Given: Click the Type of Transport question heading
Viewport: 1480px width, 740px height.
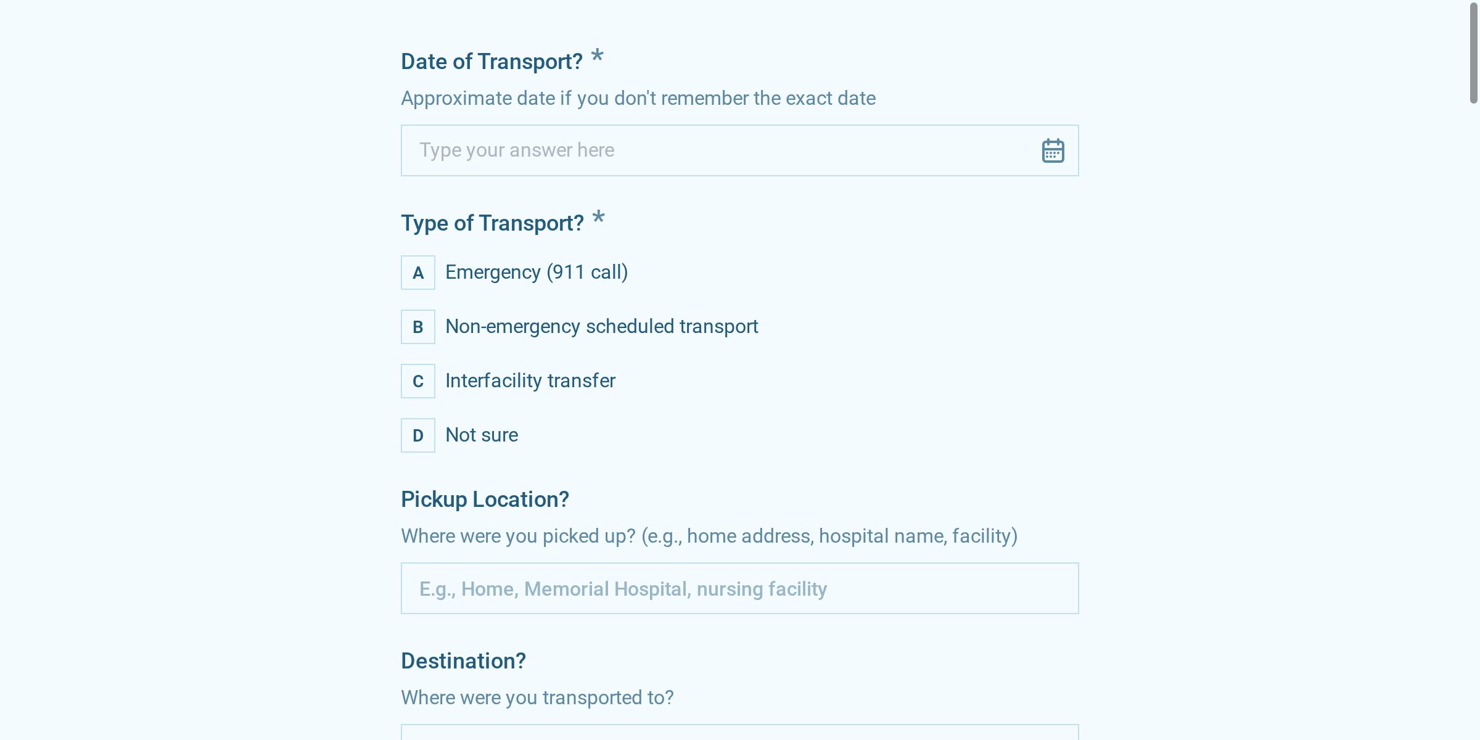Looking at the screenshot, I should click(x=492, y=223).
